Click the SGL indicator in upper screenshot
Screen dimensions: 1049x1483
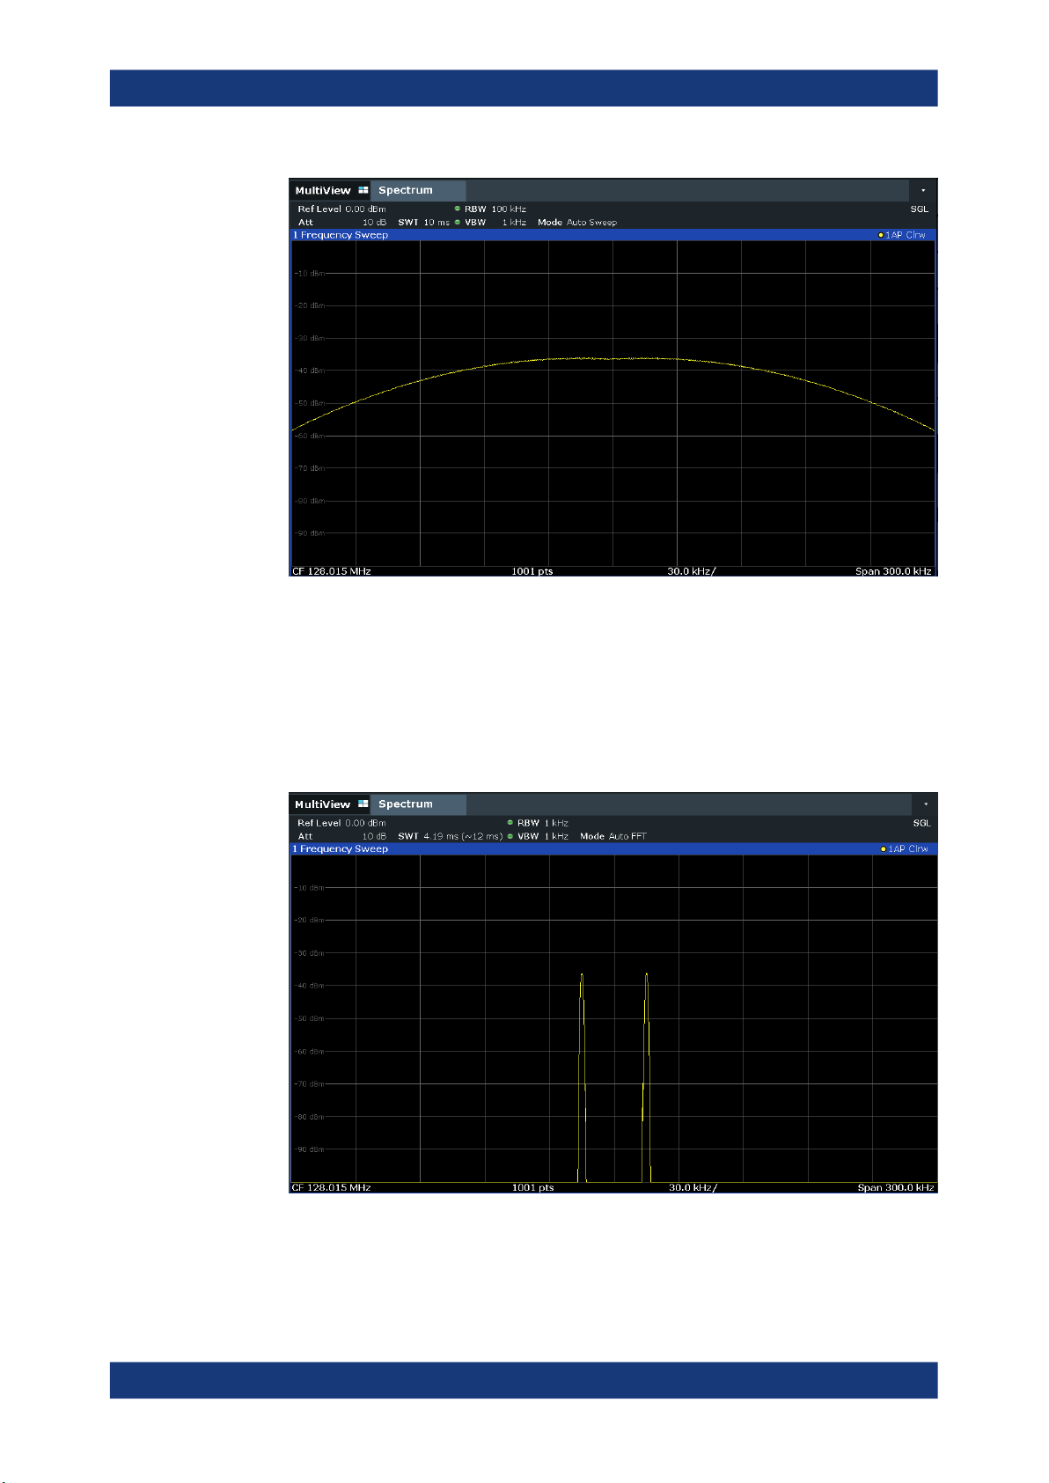(x=920, y=209)
